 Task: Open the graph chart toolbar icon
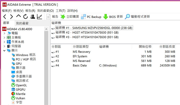(x=39, y=17)
